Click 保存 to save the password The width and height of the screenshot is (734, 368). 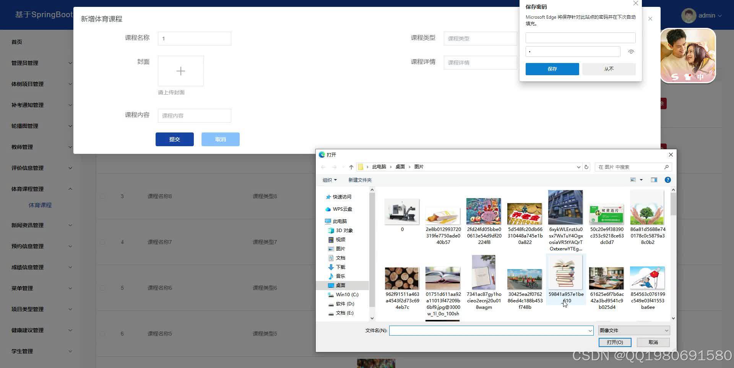click(x=552, y=69)
